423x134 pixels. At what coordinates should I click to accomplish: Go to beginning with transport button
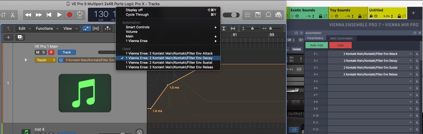pyautogui.click(x=49, y=15)
